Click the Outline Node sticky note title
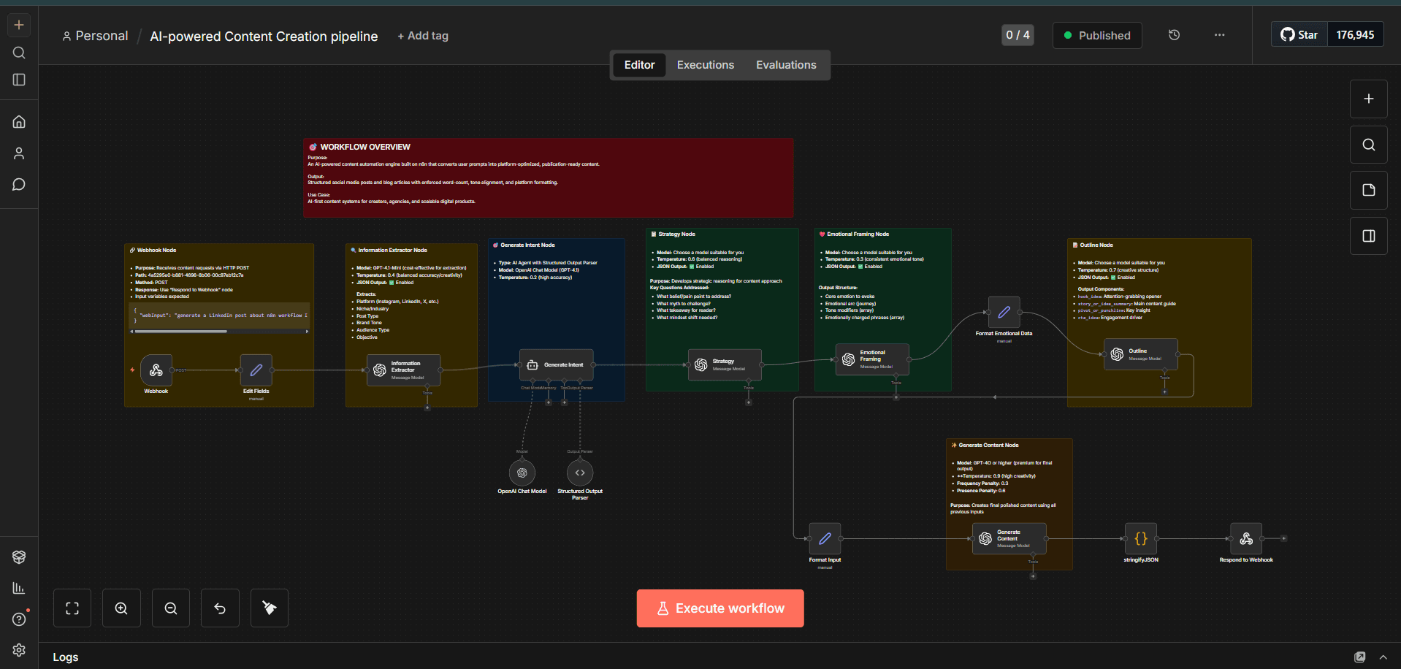1401x669 pixels. click(1096, 245)
